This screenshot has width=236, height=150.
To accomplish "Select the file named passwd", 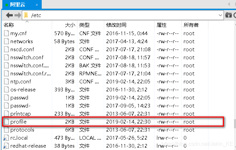I will pos(19,98).
